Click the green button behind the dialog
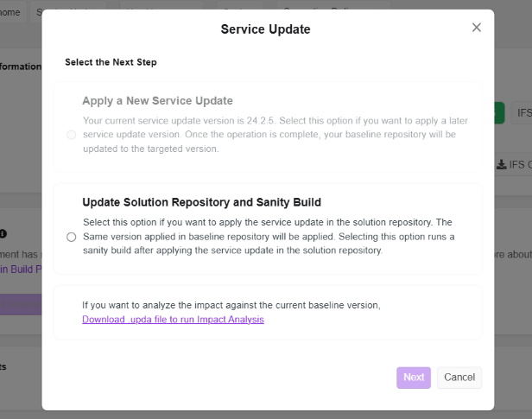The height and width of the screenshot is (419, 532). click(x=499, y=113)
